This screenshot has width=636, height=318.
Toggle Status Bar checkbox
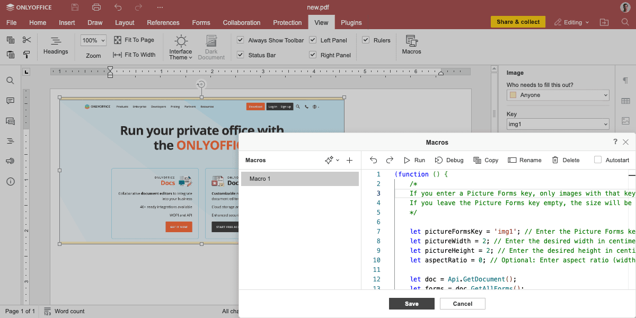pyautogui.click(x=241, y=55)
